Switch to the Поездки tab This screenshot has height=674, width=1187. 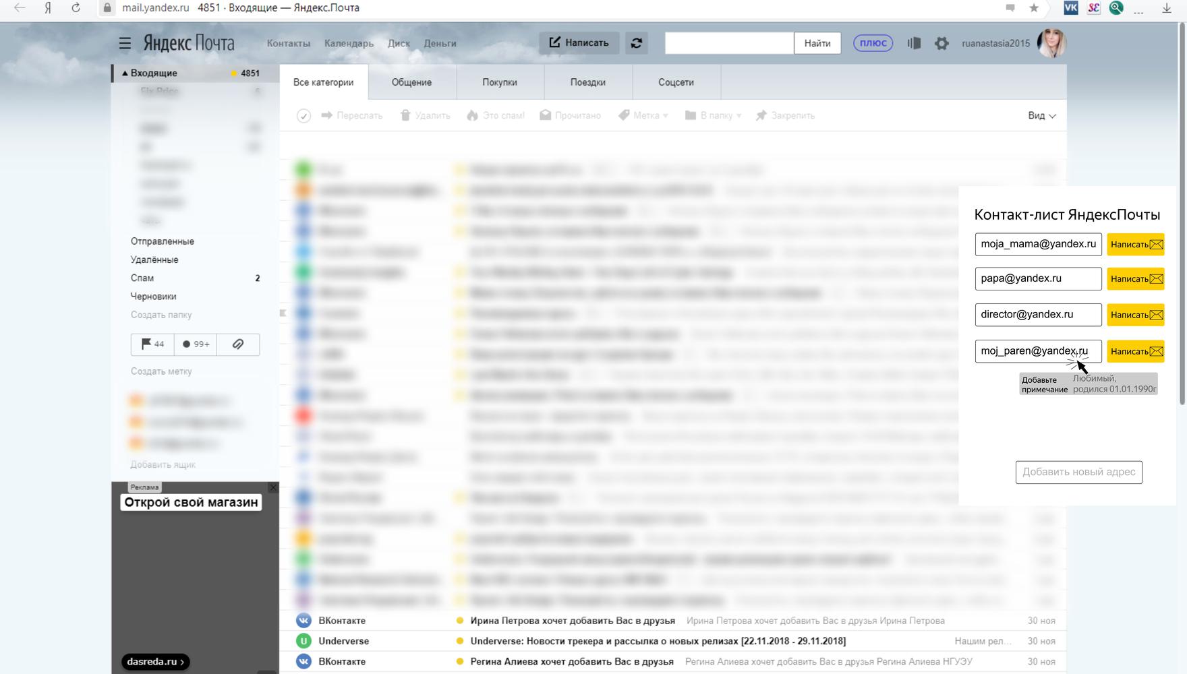point(588,82)
